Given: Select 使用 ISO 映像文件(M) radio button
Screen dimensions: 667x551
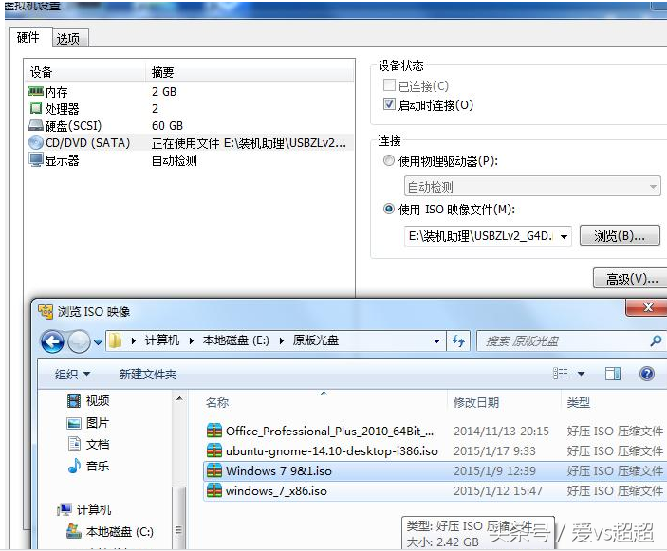Looking at the screenshot, I should 389,209.
